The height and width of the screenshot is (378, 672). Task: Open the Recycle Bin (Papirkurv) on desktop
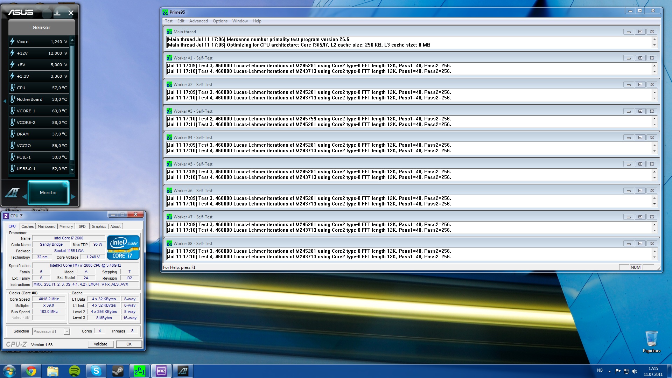click(651, 342)
